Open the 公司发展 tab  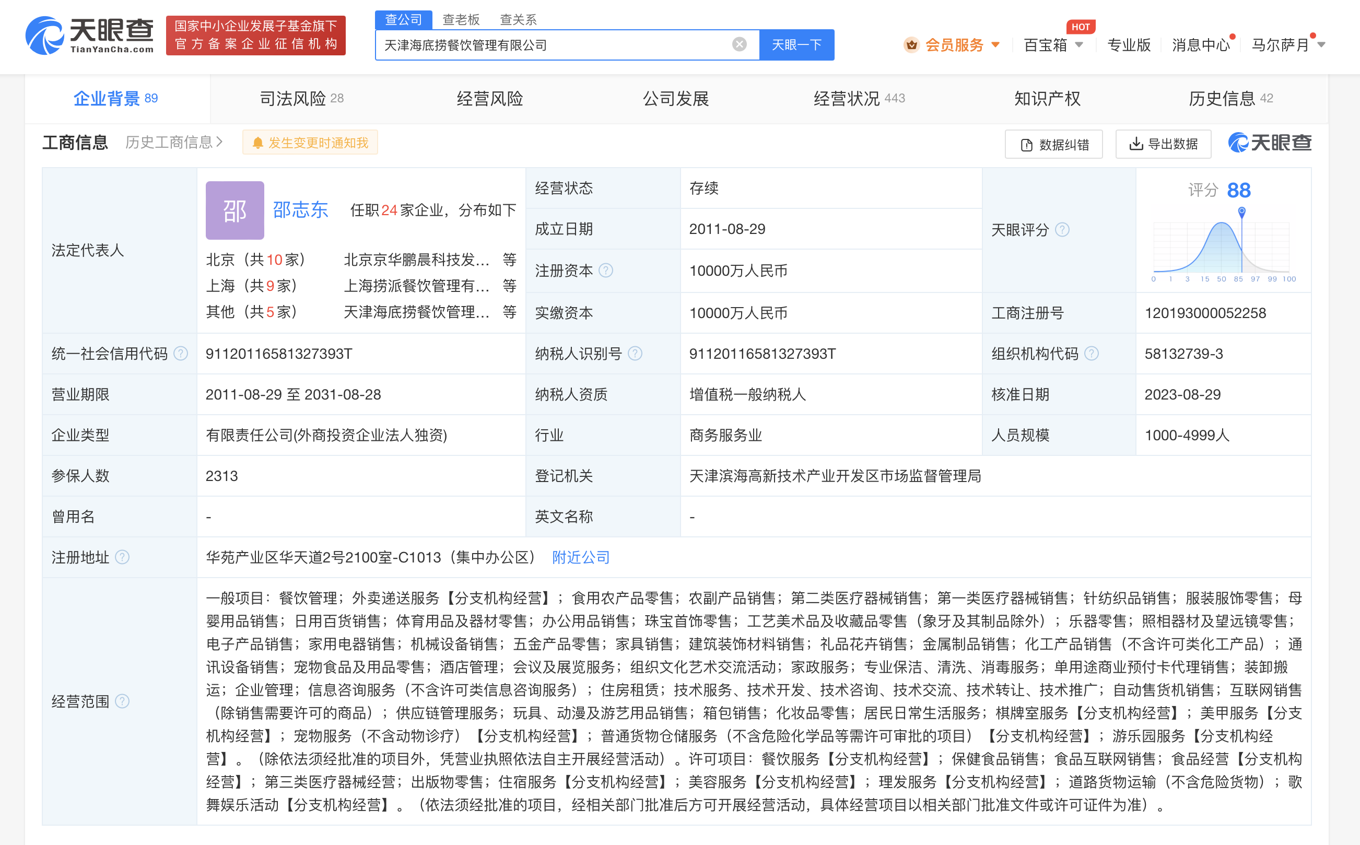pos(675,98)
